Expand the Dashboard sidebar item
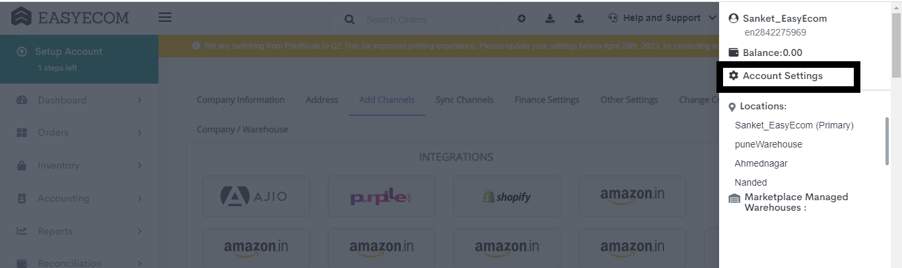 (79, 100)
